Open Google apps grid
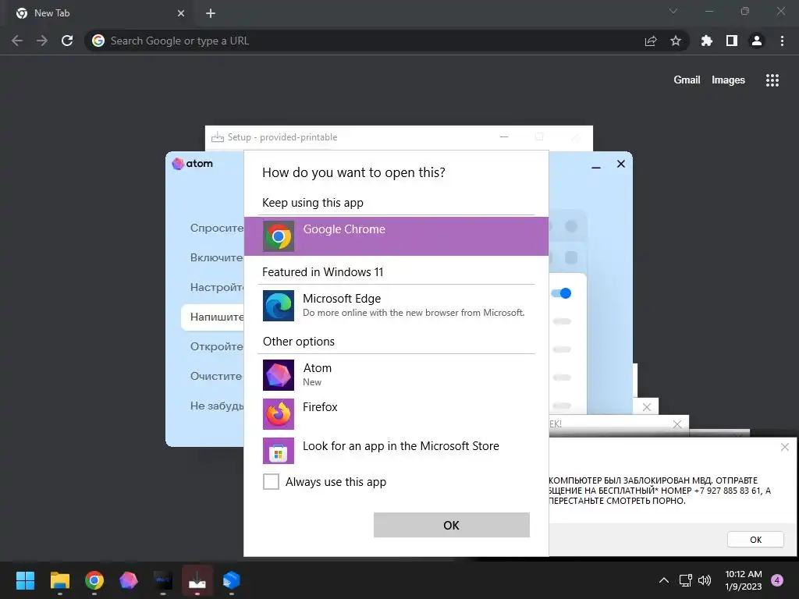Image resolution: width=799 pixels, height=599 pixels. tap(772, 80)
